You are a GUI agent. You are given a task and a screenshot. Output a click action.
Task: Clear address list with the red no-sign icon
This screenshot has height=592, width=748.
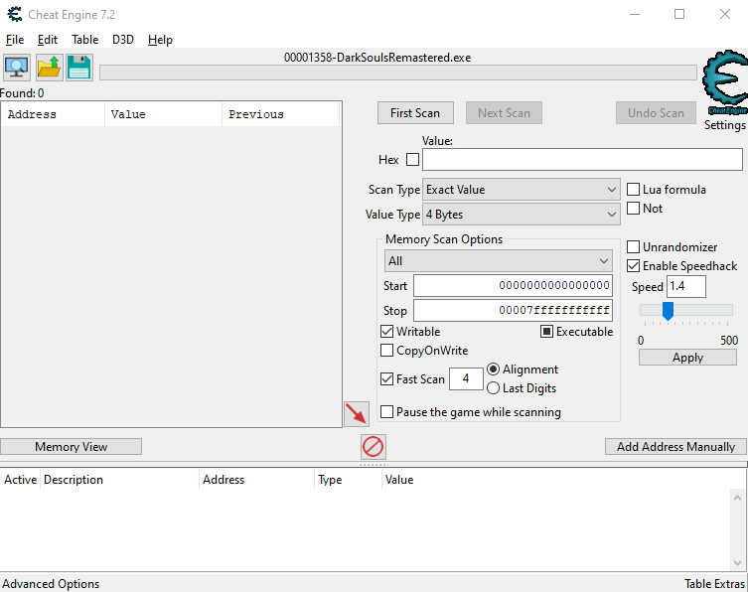point(374,447)
